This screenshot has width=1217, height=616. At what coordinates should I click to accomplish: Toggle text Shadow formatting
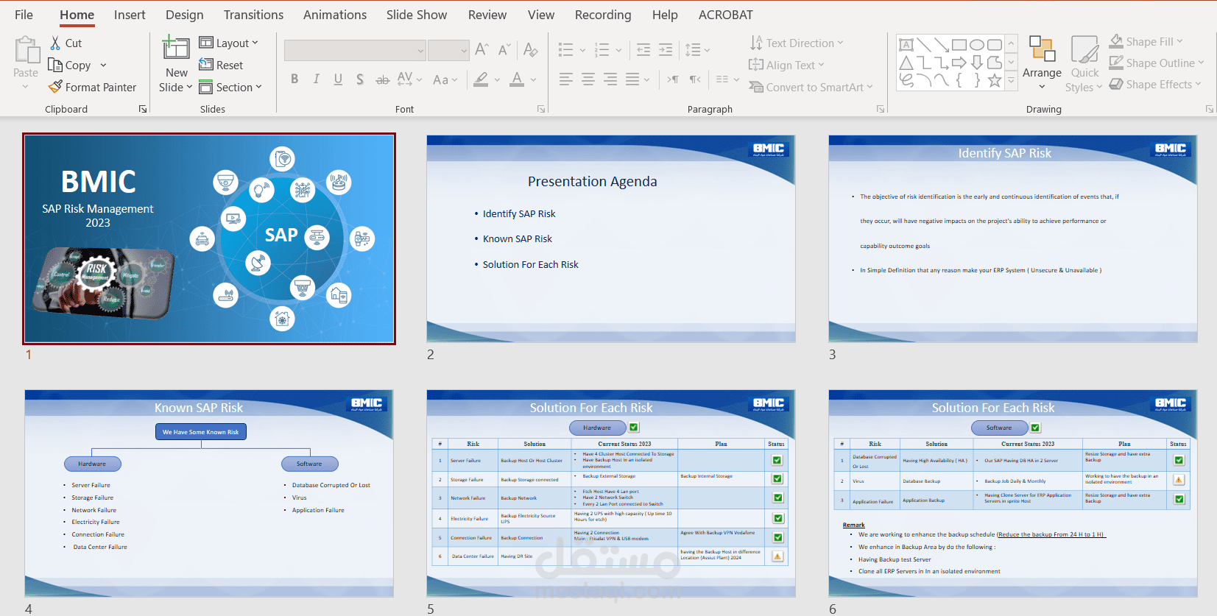(x=360, y=79)
